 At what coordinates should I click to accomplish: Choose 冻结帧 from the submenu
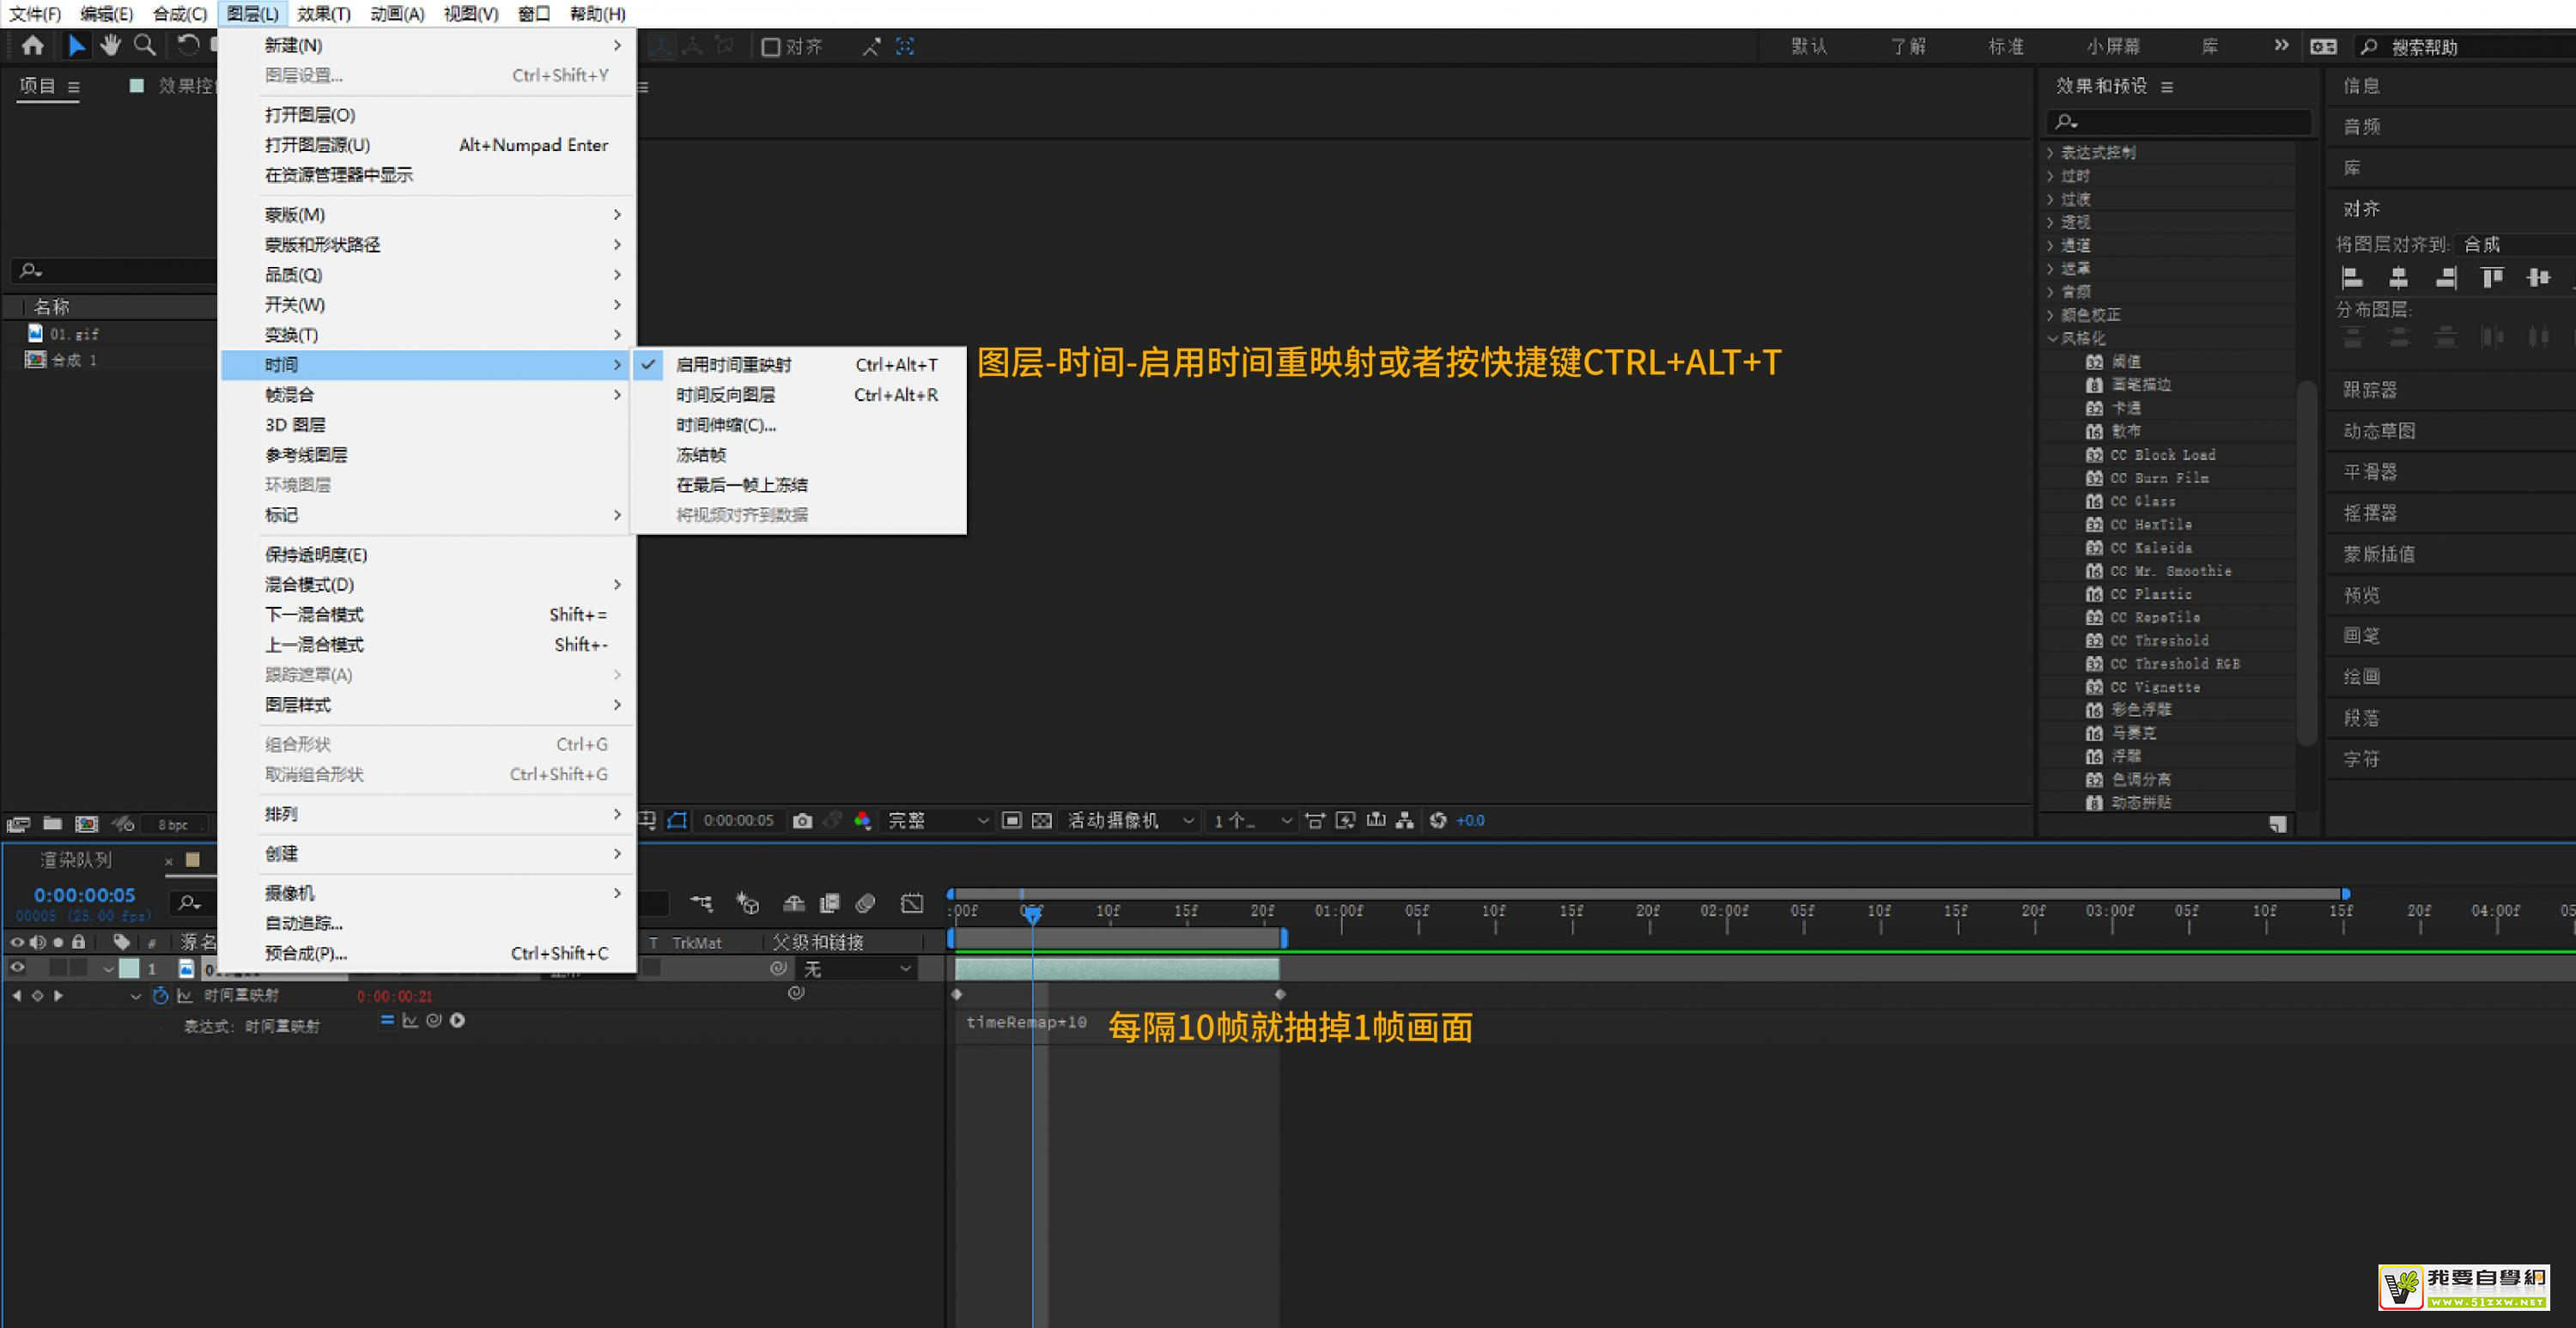click(701, 455)
